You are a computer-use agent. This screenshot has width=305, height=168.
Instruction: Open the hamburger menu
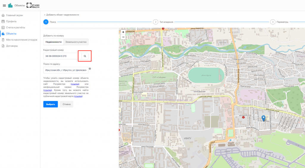4,5
